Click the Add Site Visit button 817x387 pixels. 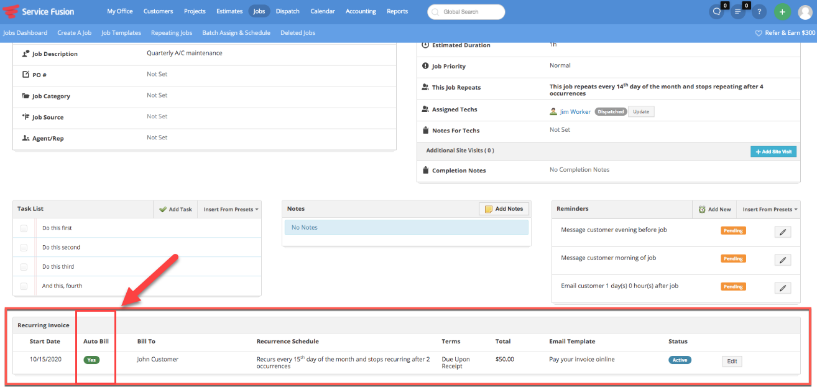(773, 152)
